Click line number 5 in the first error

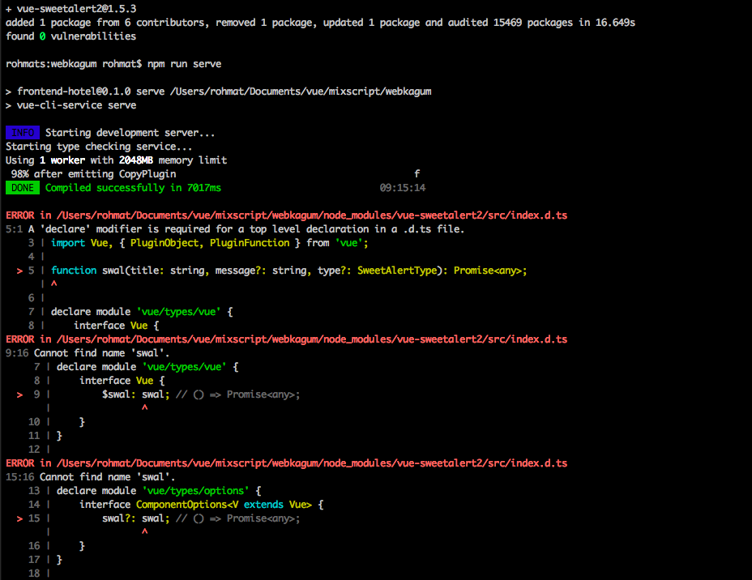click(x=31, y=270)
